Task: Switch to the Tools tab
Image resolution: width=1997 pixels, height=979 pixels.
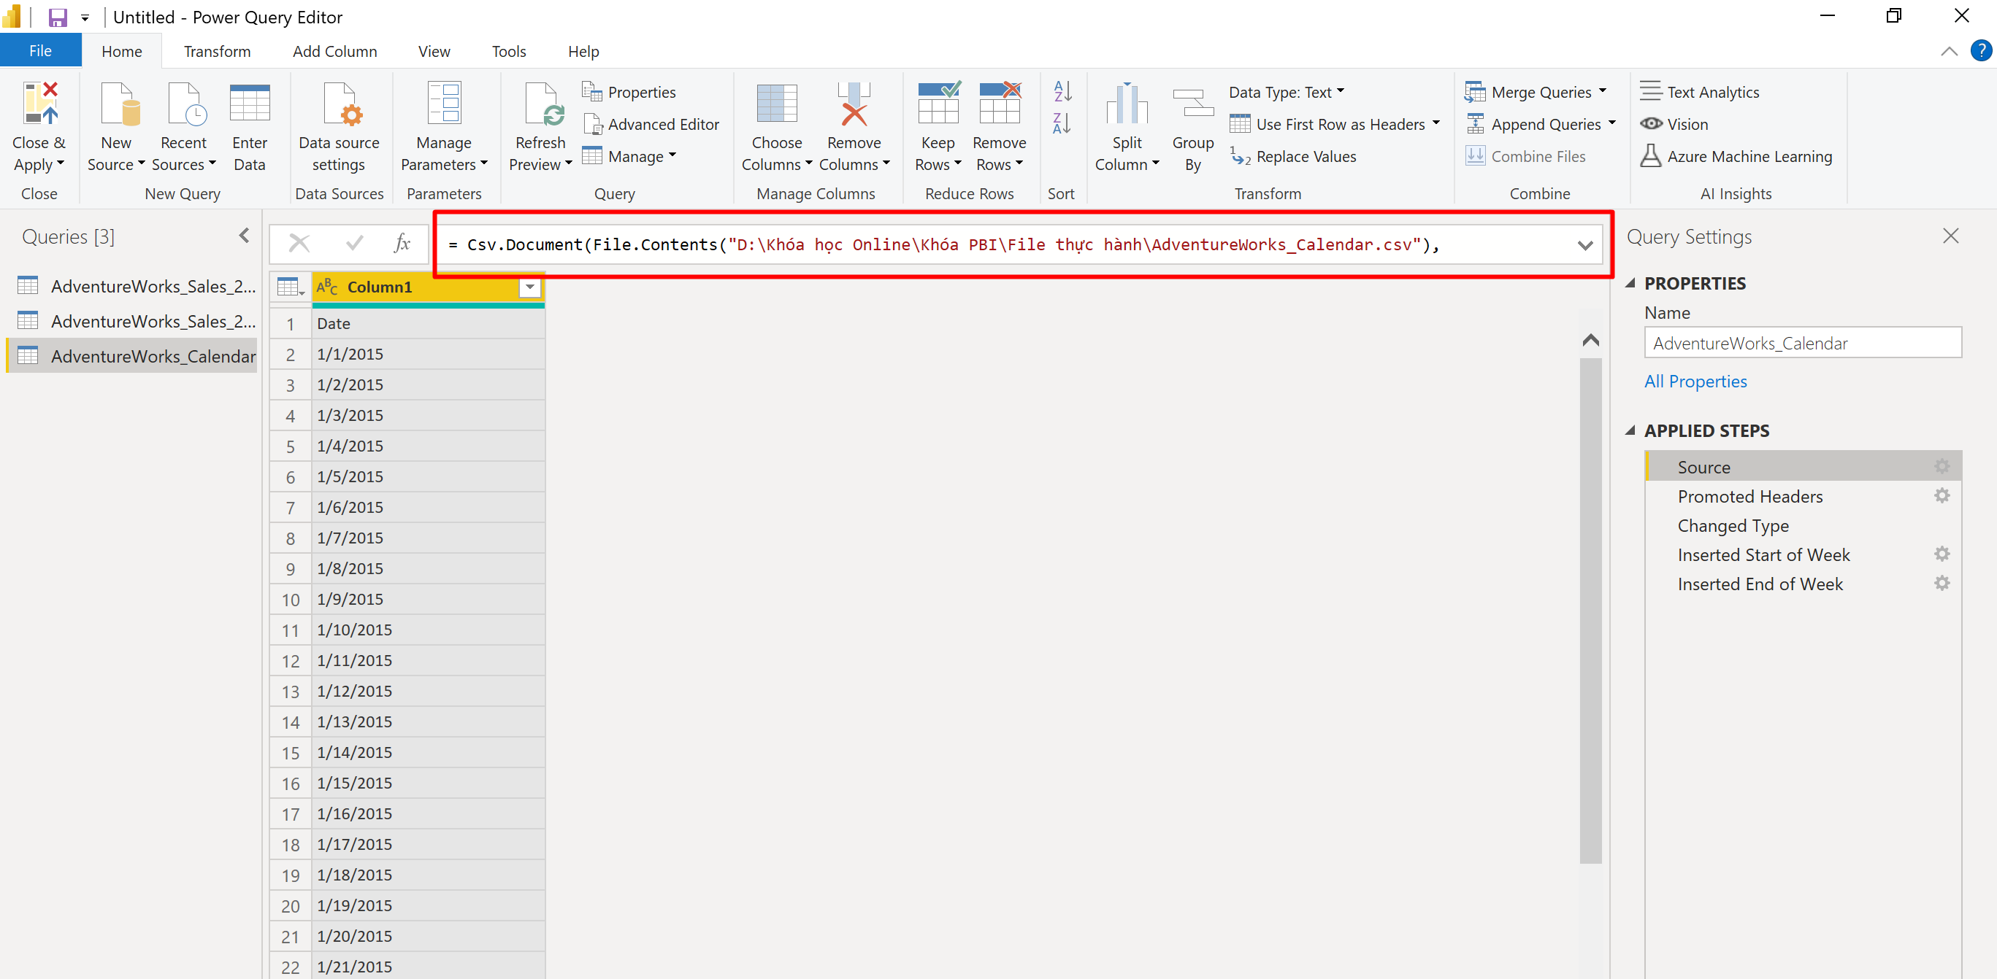Action: point(508,51)
